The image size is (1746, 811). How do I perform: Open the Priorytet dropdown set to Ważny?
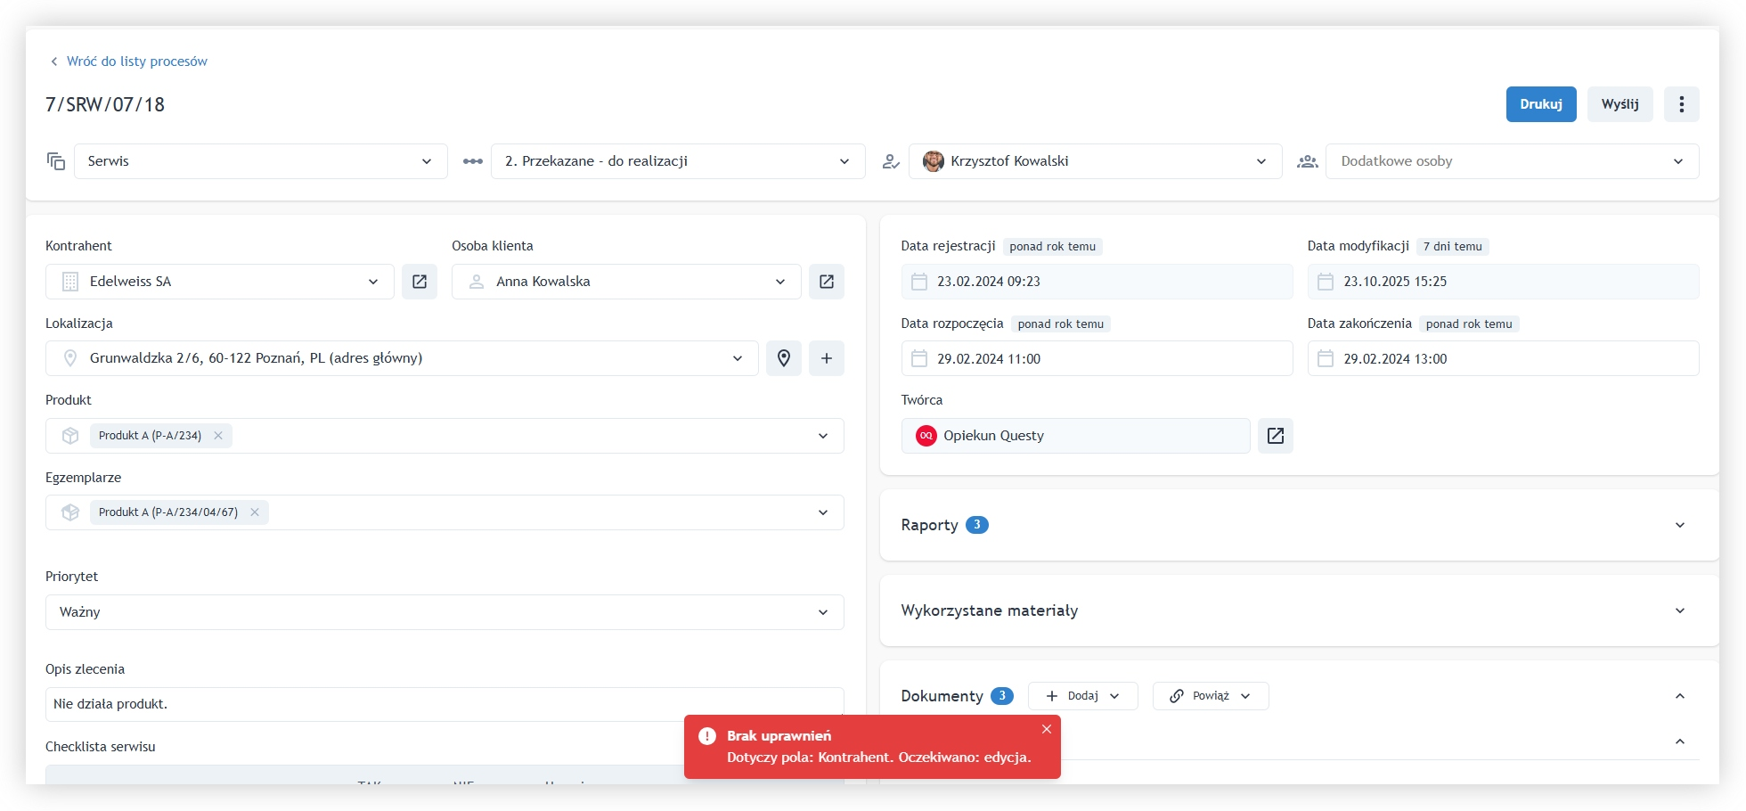(x=444, y=612)
